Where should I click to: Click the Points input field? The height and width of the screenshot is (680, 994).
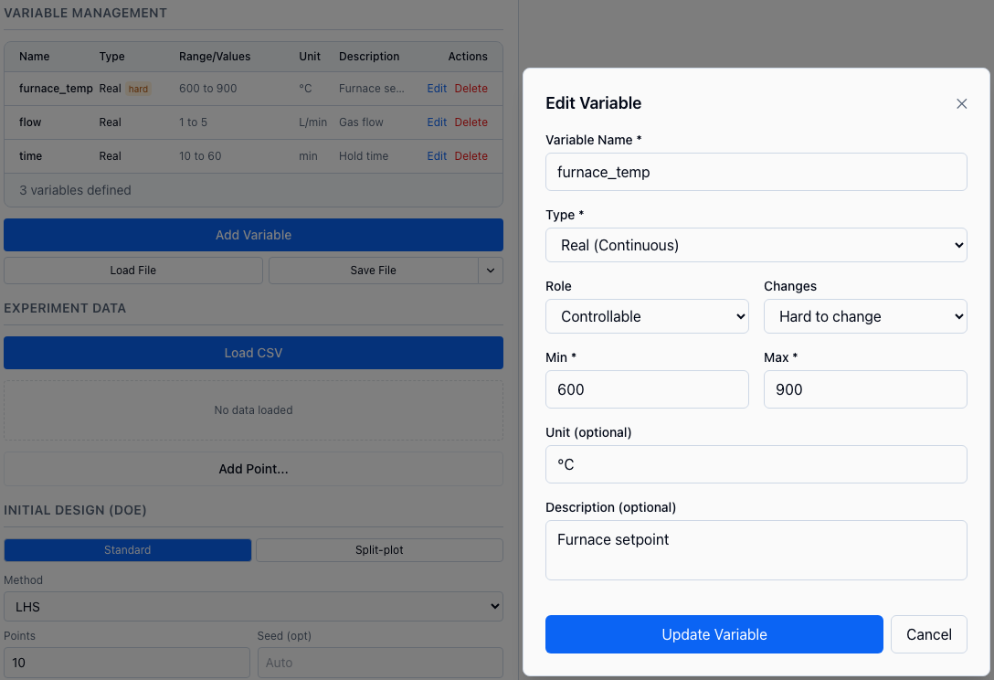click(127, 663)
